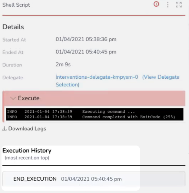Screen dimensions: 189x193
Task: Collapse the Execute section chevron
Action: (13, 98)
